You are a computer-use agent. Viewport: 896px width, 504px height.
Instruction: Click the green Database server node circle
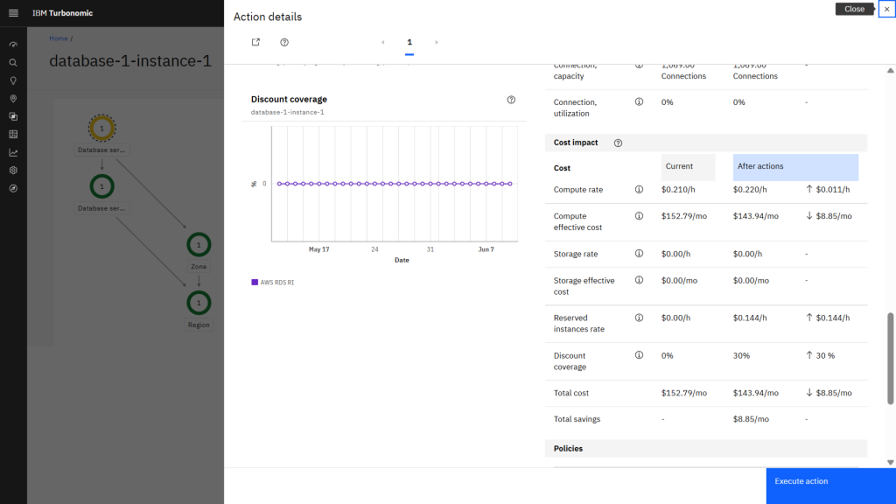click(x=101, y=186)
